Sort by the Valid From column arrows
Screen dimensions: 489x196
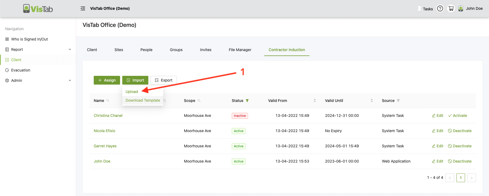[315, 101]
